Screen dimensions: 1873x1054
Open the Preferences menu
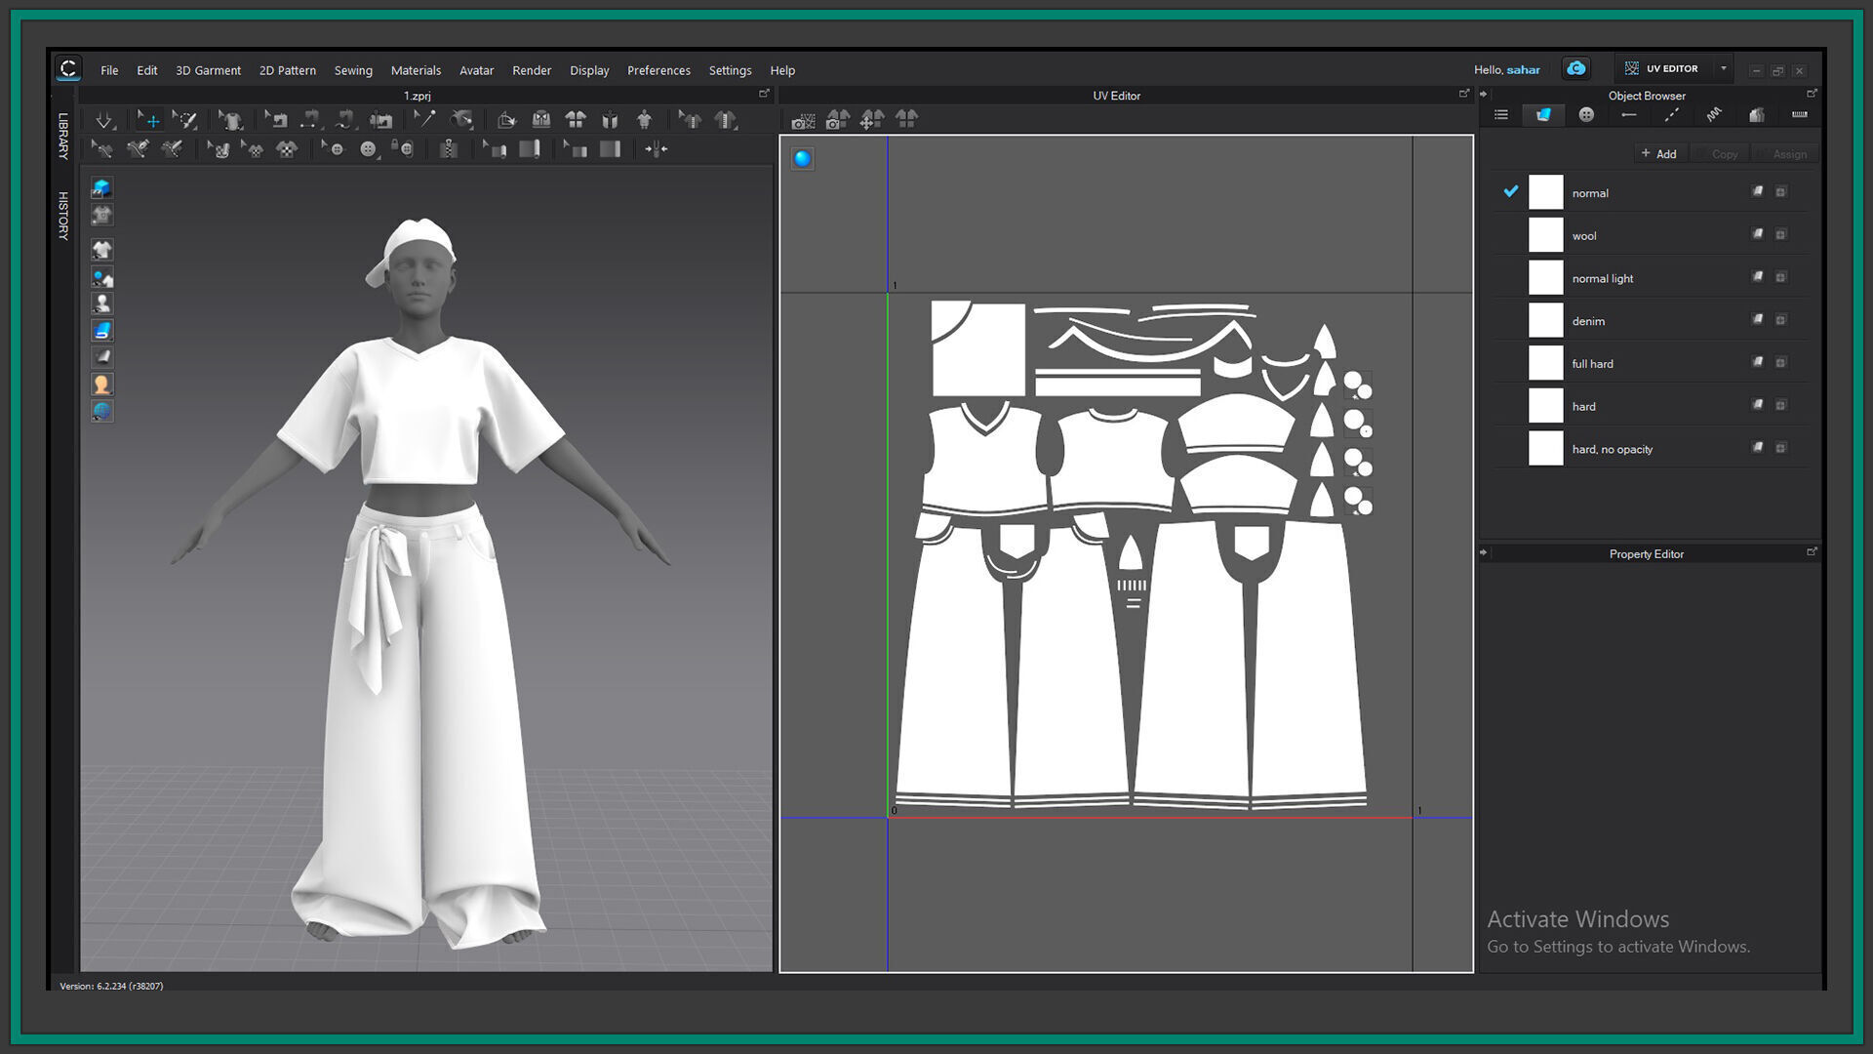[658, 70]
